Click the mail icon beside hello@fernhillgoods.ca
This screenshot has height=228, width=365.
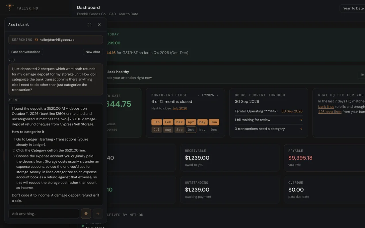point(36,40)
